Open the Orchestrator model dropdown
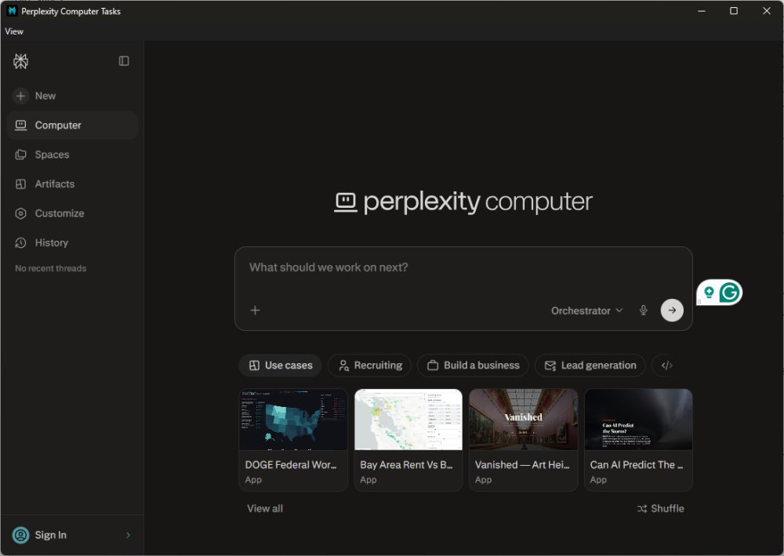The height and width of the screenshot is (556, 784). click(x=587, y=311)
